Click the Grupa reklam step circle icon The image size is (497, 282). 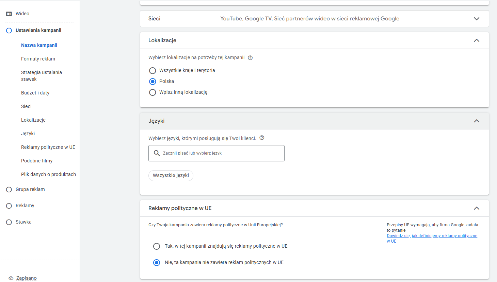point(9,190)
